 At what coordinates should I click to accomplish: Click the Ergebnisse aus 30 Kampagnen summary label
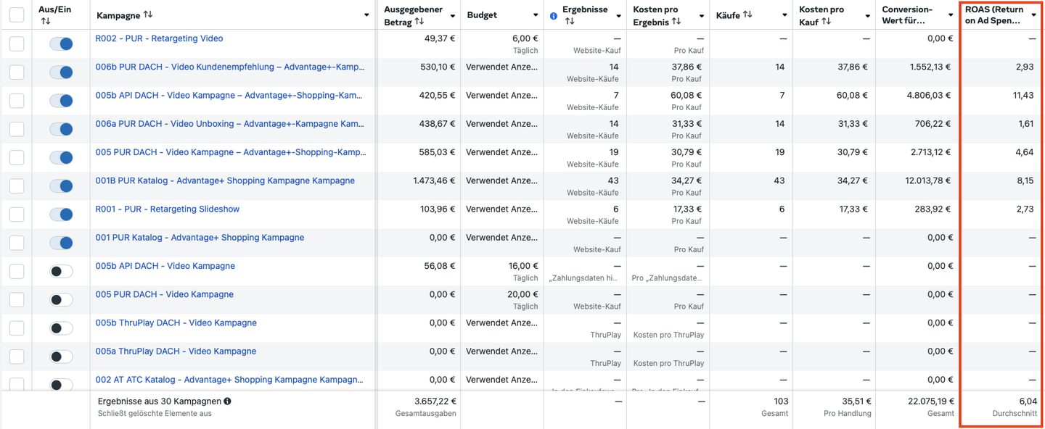point(159,401)
